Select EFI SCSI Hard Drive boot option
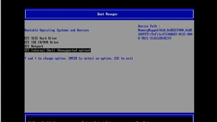 (x=41, y=38)
